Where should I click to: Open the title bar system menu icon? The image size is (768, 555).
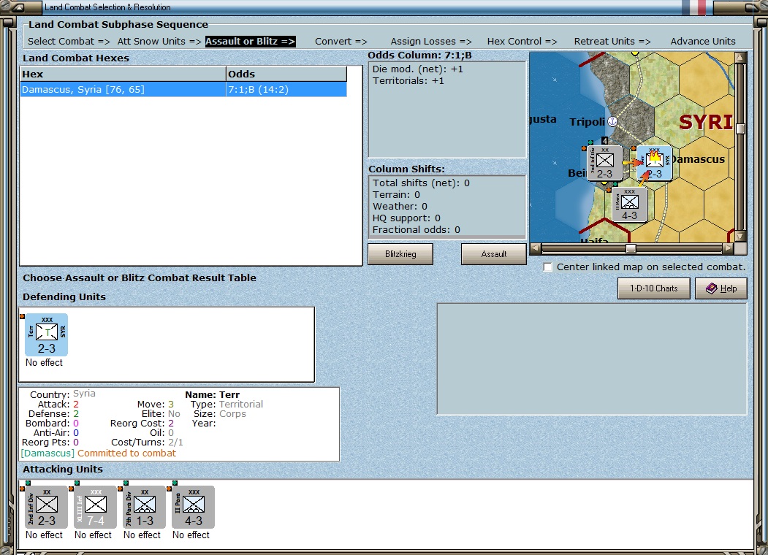click(x=18, y=7)
